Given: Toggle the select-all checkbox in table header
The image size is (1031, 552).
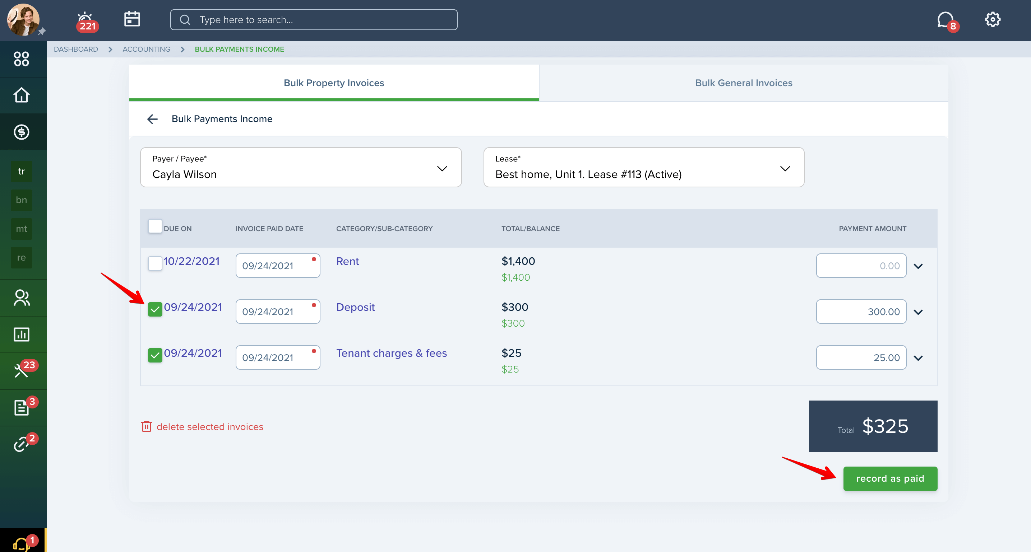Looking at the screenshot, I should point(155,226).
